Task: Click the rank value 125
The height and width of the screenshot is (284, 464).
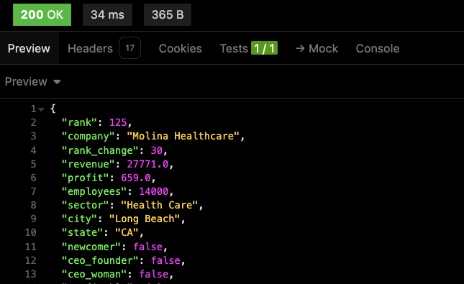Action: tap(118, 122)
